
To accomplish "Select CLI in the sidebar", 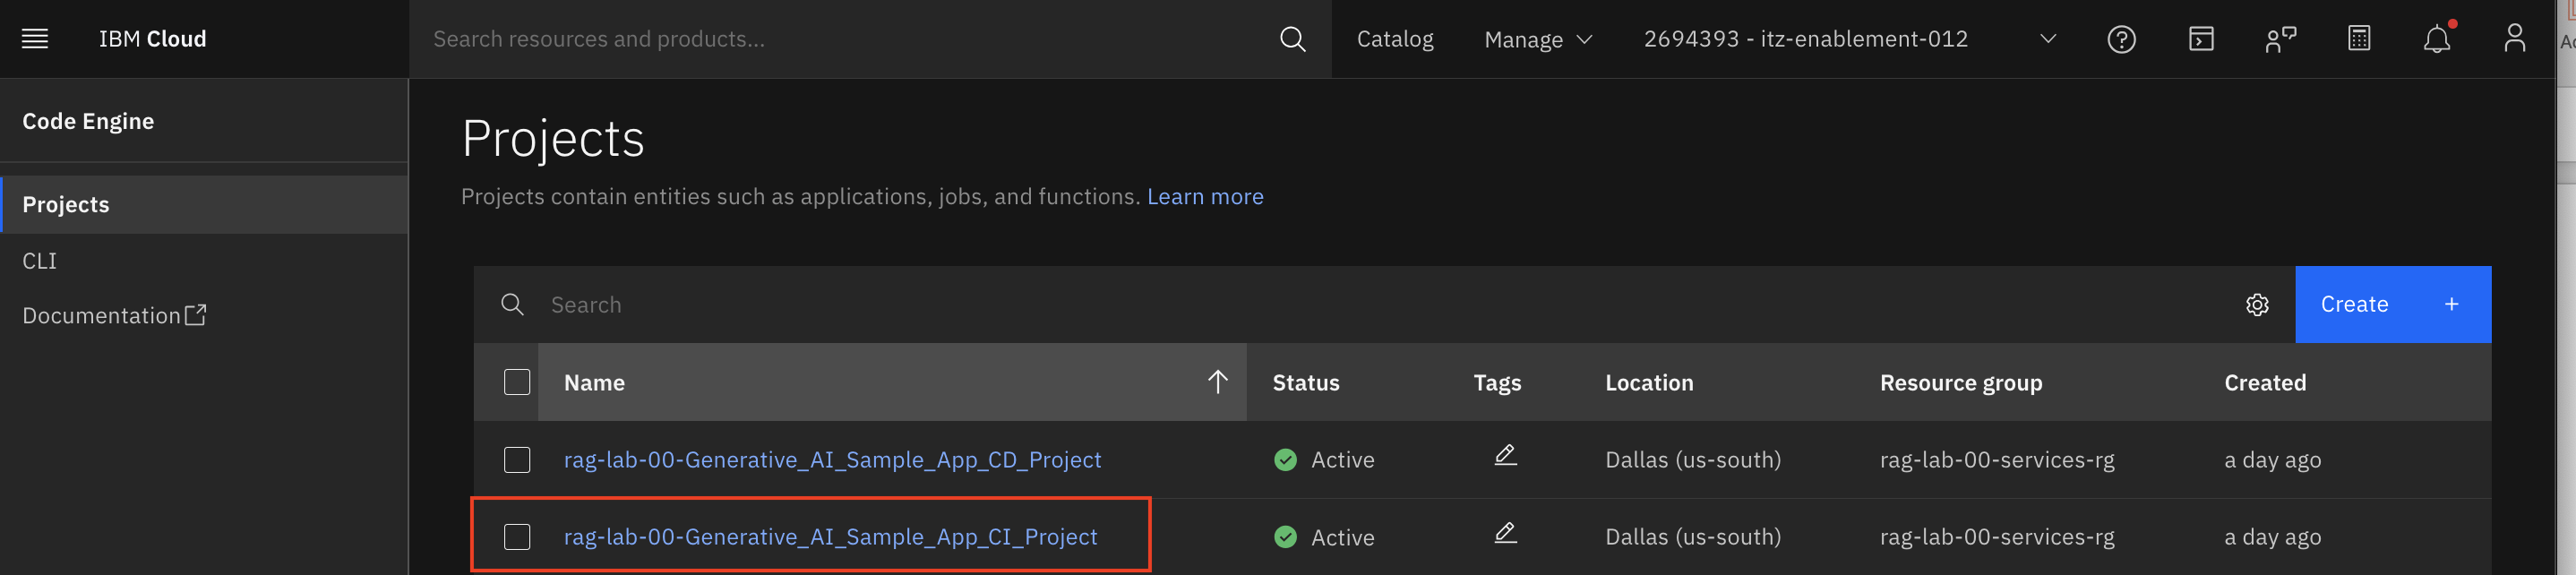I will pyautogui.click(x=40, y=261).
